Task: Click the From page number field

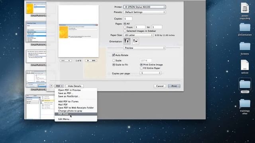Action: click(140, 27)
